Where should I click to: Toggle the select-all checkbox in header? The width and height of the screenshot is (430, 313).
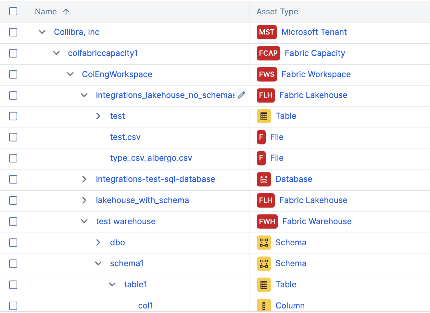coord(13,11)
